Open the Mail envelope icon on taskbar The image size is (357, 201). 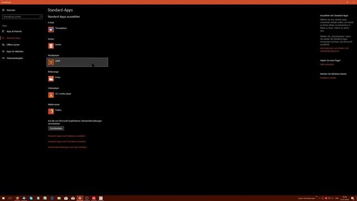pos(73,198)
